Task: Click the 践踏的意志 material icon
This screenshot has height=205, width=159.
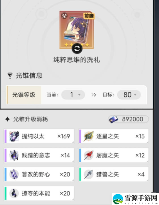Action: (x=14, y=155)
